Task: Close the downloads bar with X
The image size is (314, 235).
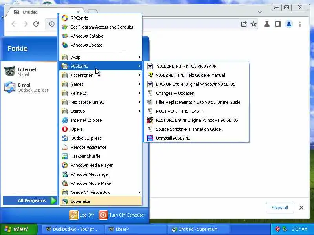Action: point(301,208)
